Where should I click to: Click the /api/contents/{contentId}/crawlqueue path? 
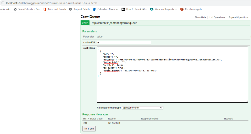pyautogui.click(x=114, y=23)
